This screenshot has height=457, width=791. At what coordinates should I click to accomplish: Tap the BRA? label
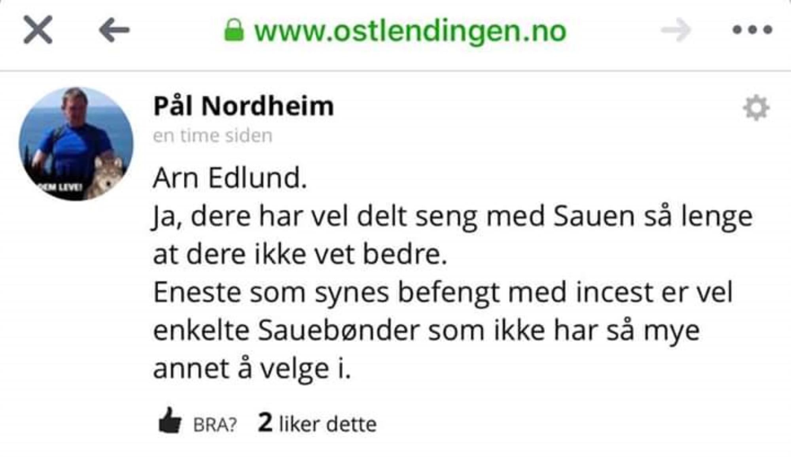pyautogui.click(x=215, y=425)
